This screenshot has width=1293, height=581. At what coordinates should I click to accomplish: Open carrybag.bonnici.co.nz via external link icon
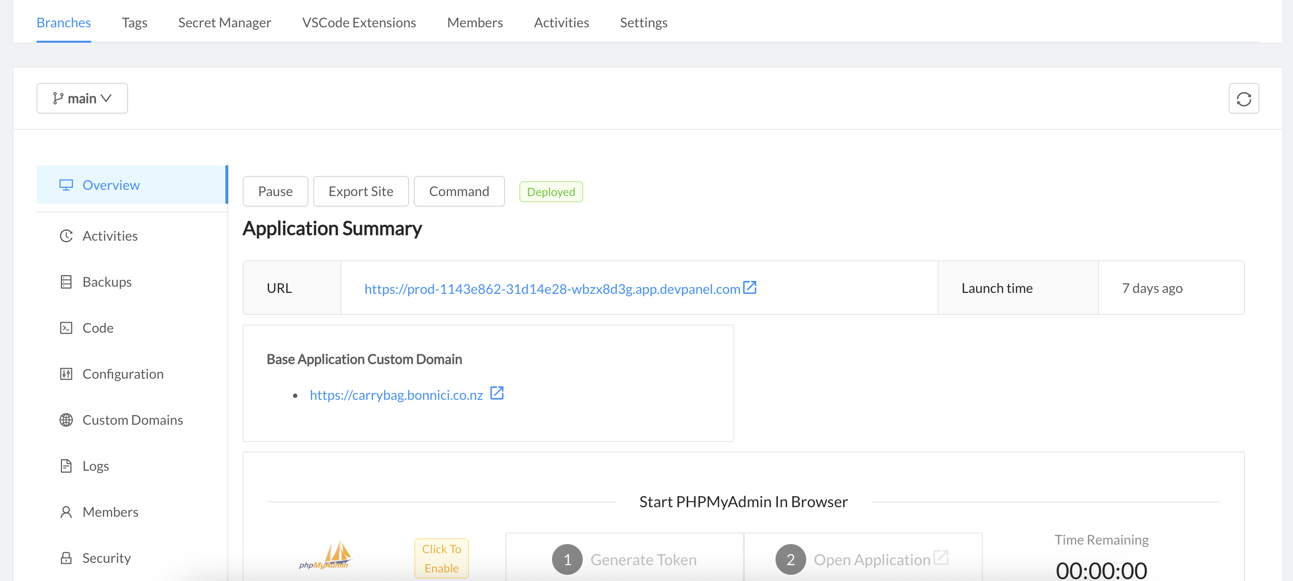point(497,394)
